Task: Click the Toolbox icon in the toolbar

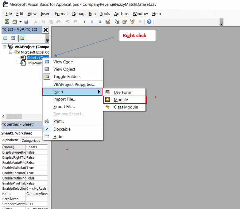Action: point(140,22)
